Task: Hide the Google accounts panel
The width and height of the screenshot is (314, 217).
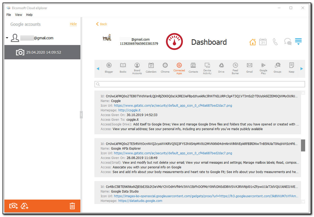Action: tap(73, 24)
